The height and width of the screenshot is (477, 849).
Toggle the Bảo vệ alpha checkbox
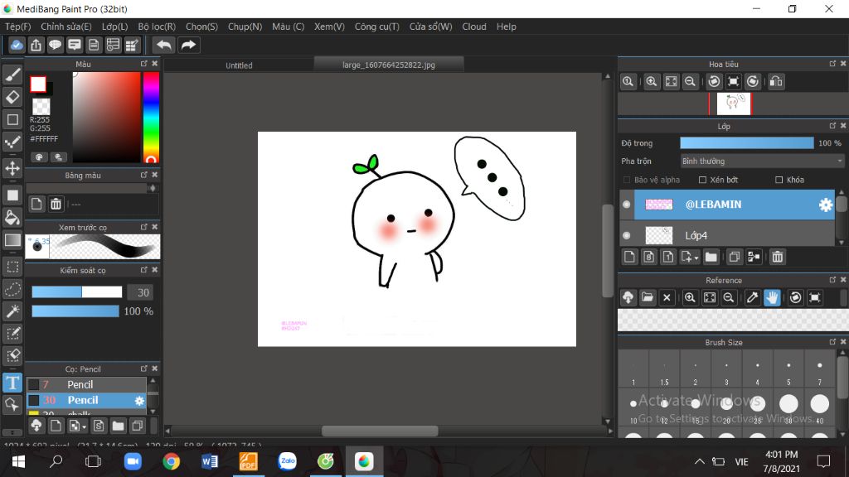point(627,180)
